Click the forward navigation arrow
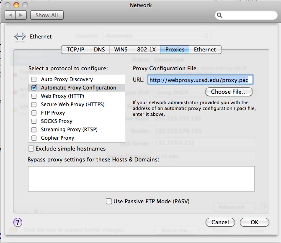Screen dimensions: 281x243 (x=21, y=15)
